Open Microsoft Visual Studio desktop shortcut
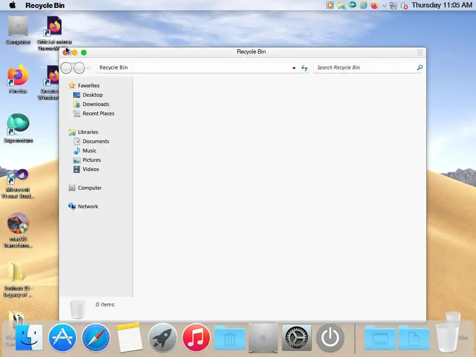 click(18, 184)
